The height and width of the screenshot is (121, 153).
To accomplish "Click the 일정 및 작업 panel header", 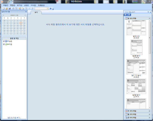I will [x=14, y=38].
